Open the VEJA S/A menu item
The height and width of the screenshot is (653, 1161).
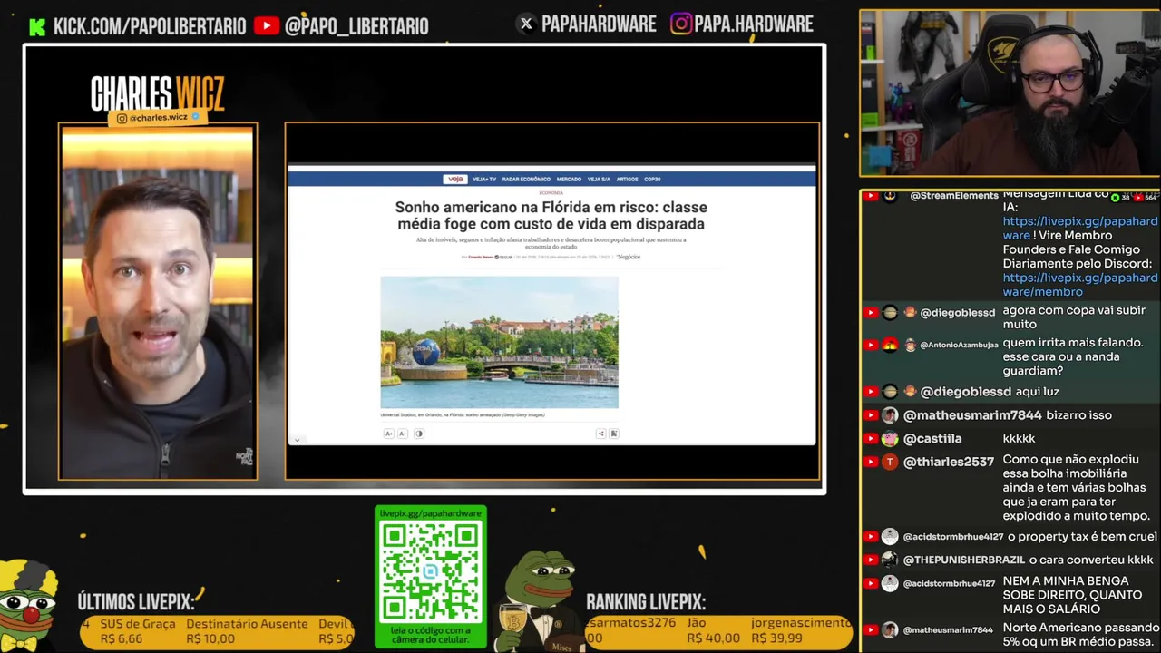click(599, 180)
